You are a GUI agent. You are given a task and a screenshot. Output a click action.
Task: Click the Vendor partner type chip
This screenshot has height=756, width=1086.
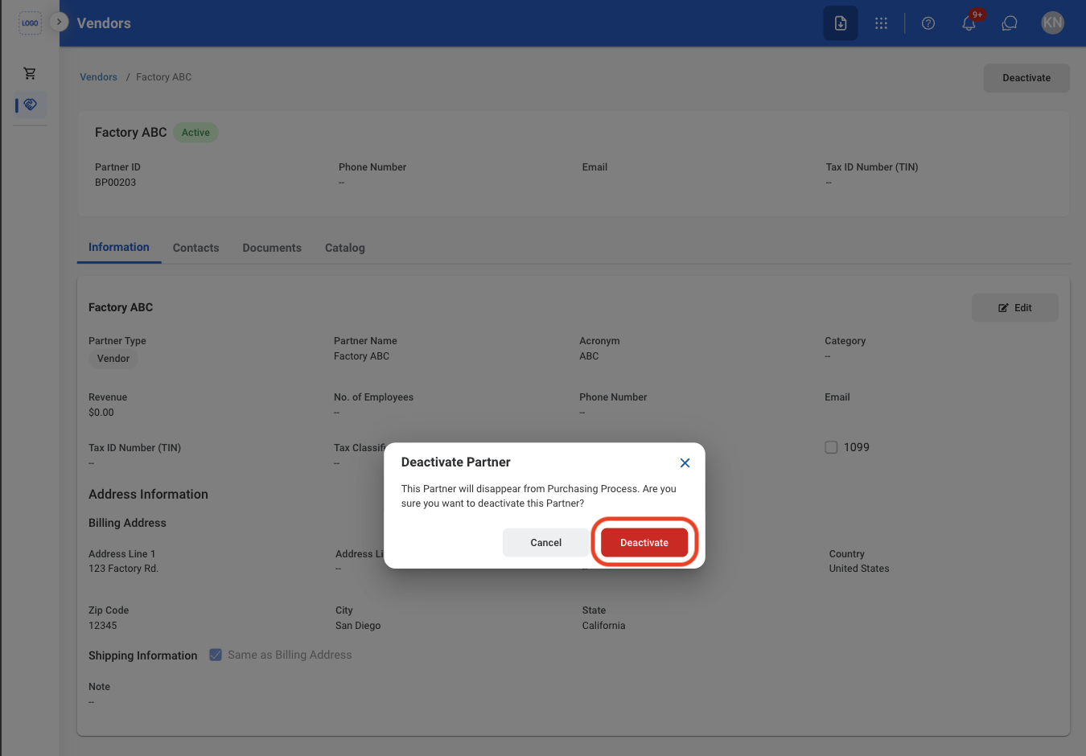point(113,359)
